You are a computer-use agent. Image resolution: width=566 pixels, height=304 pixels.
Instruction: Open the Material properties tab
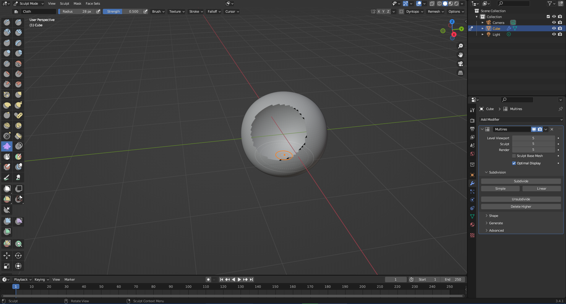[472, 225]
